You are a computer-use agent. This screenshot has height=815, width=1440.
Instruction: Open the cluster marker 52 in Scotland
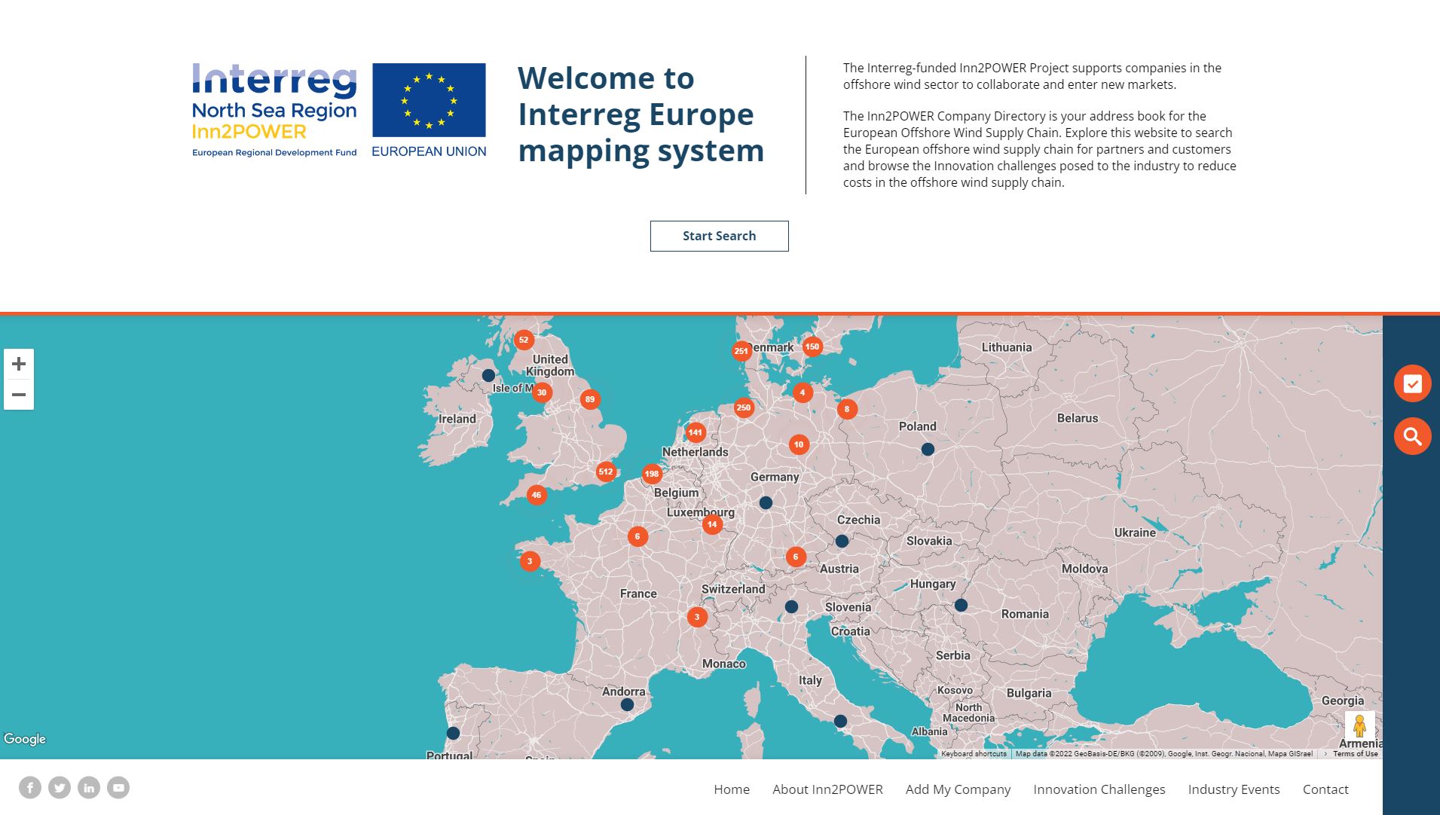pos(524,340)
